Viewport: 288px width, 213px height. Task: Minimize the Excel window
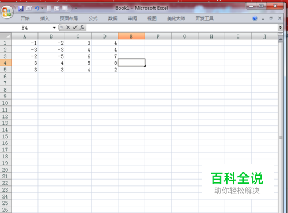(x=251, y=7)
